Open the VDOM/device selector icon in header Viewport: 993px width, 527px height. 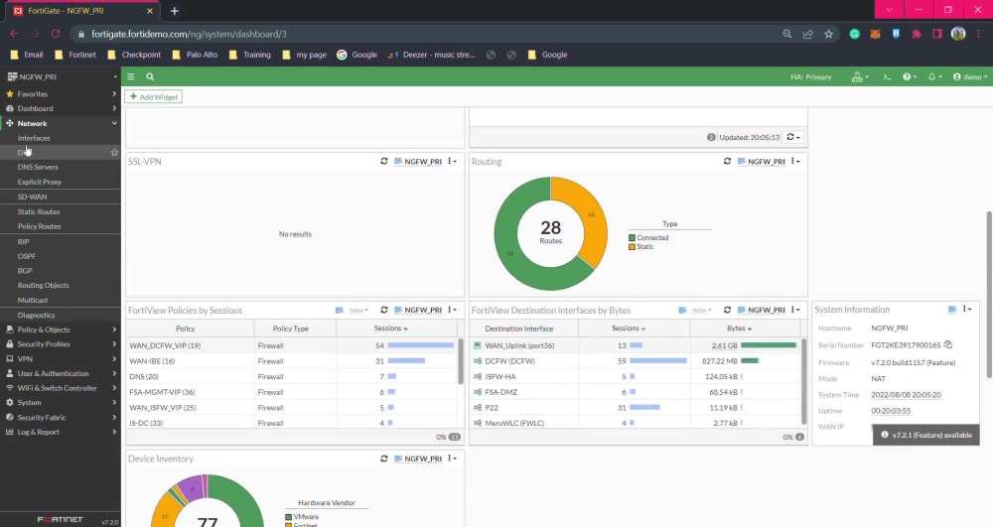859,76
